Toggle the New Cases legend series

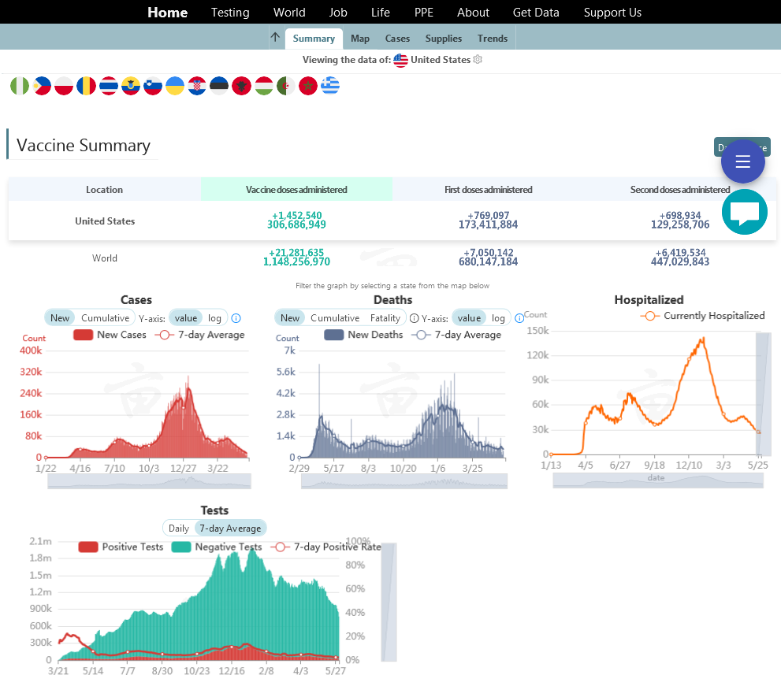pyautogui.click(x=110, y=335)
